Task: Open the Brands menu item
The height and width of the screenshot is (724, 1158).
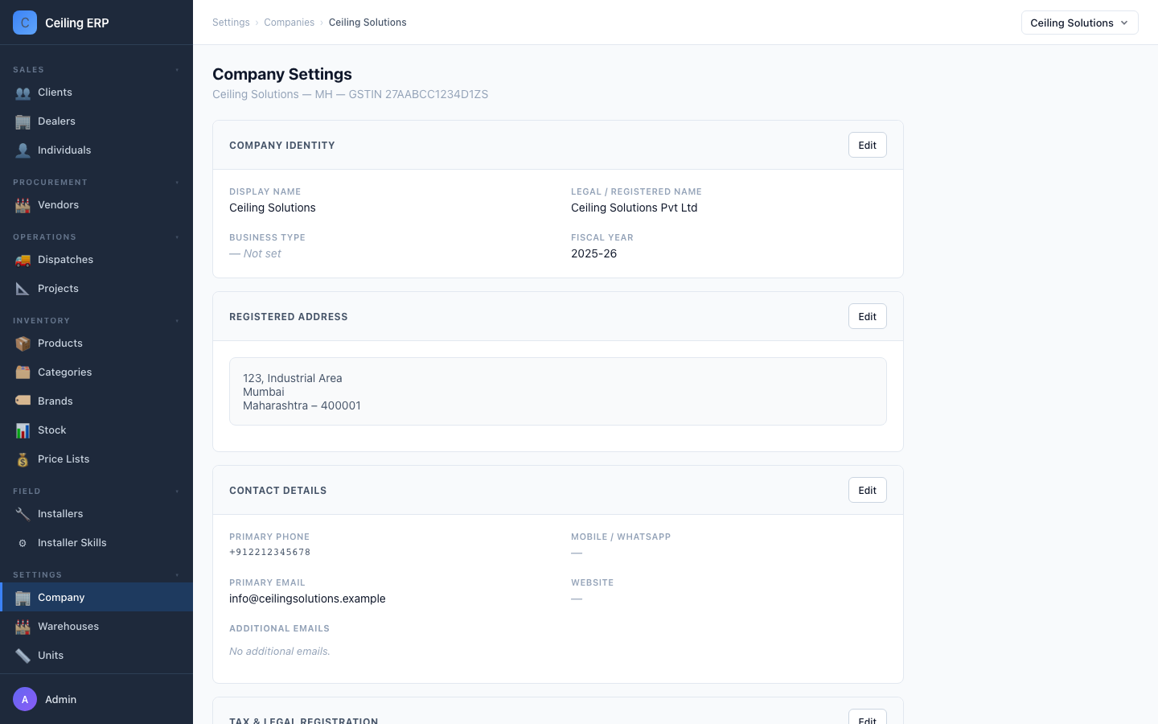Action: 96,401
